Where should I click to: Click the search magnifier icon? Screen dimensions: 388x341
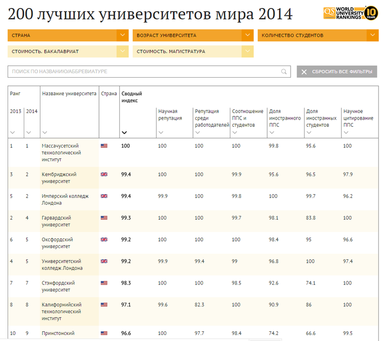coord(284,72)
